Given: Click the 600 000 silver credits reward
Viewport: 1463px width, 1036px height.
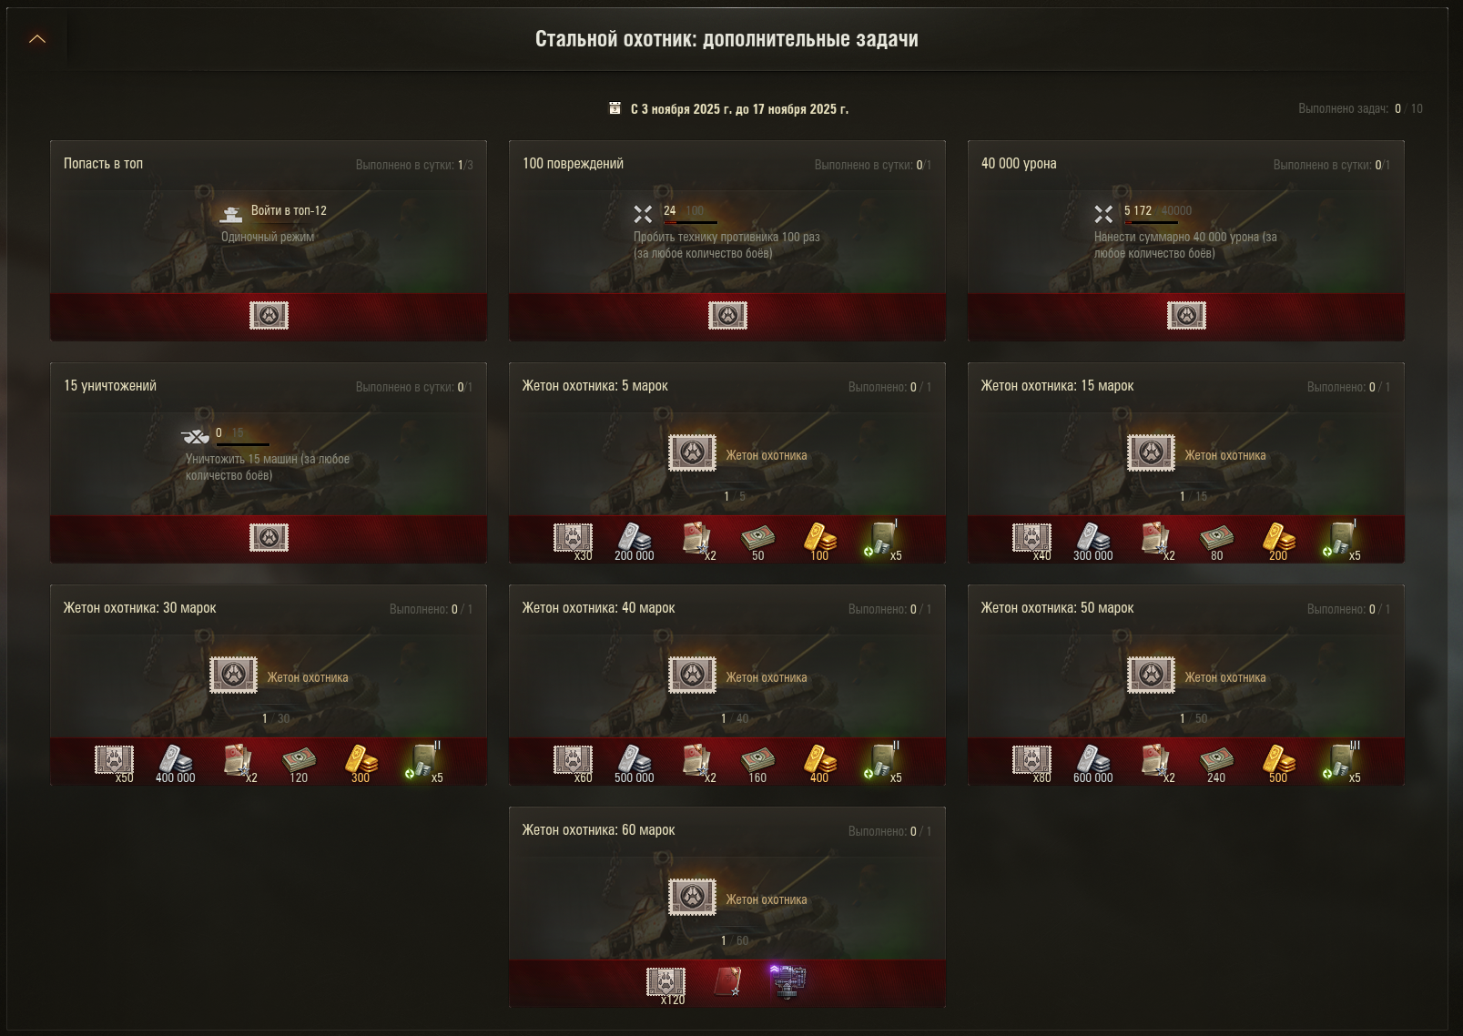Looking at the screenshot, I should (1093, 763).
